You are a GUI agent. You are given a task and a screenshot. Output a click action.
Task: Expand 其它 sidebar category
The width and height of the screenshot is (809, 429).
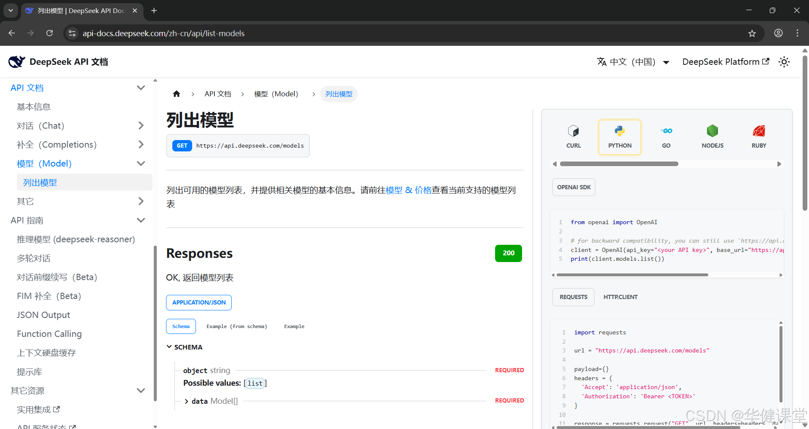click(x=141, y=201)
